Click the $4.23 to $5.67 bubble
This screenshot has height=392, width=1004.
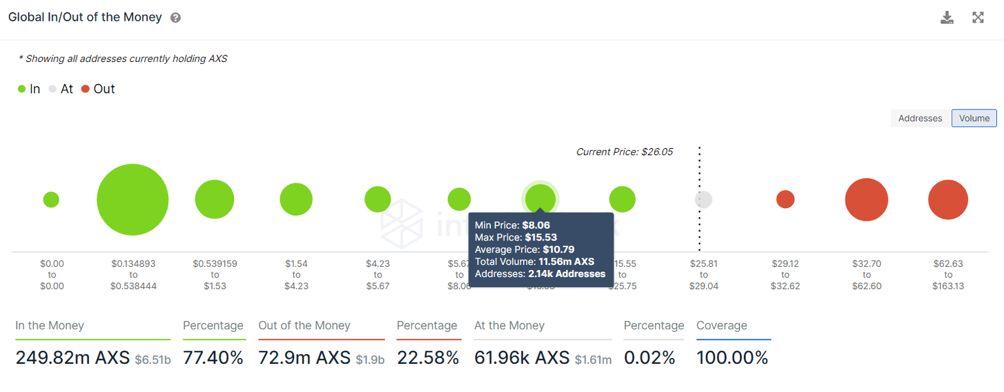[x=377, y=200]
